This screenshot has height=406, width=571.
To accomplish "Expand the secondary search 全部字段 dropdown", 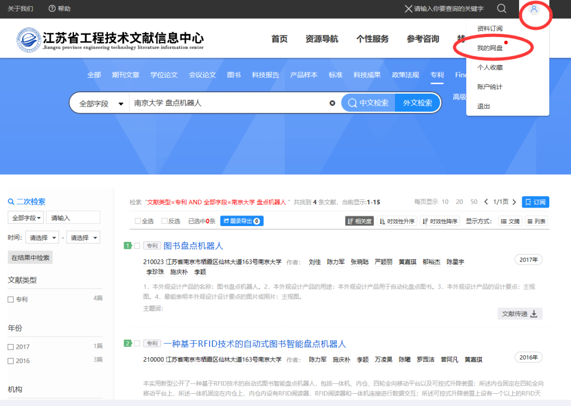I will click(x=25, y=217).
